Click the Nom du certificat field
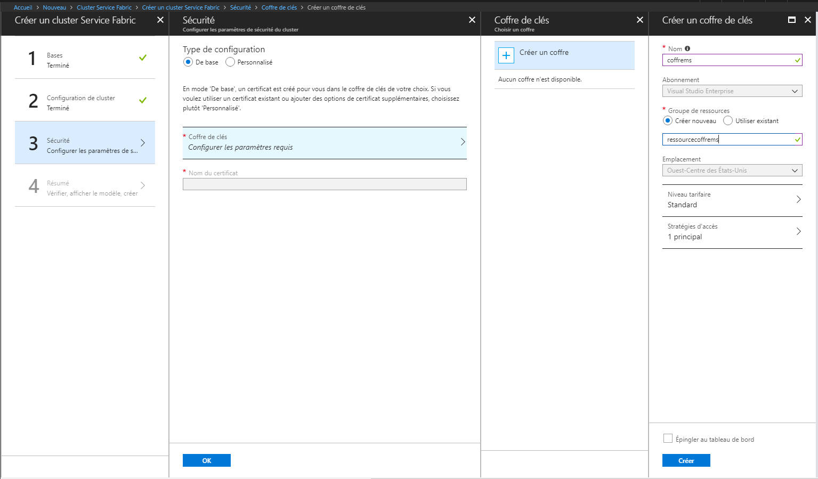Image resolution: width=818 pixels, height=479 pixels. tap(325, 184)
